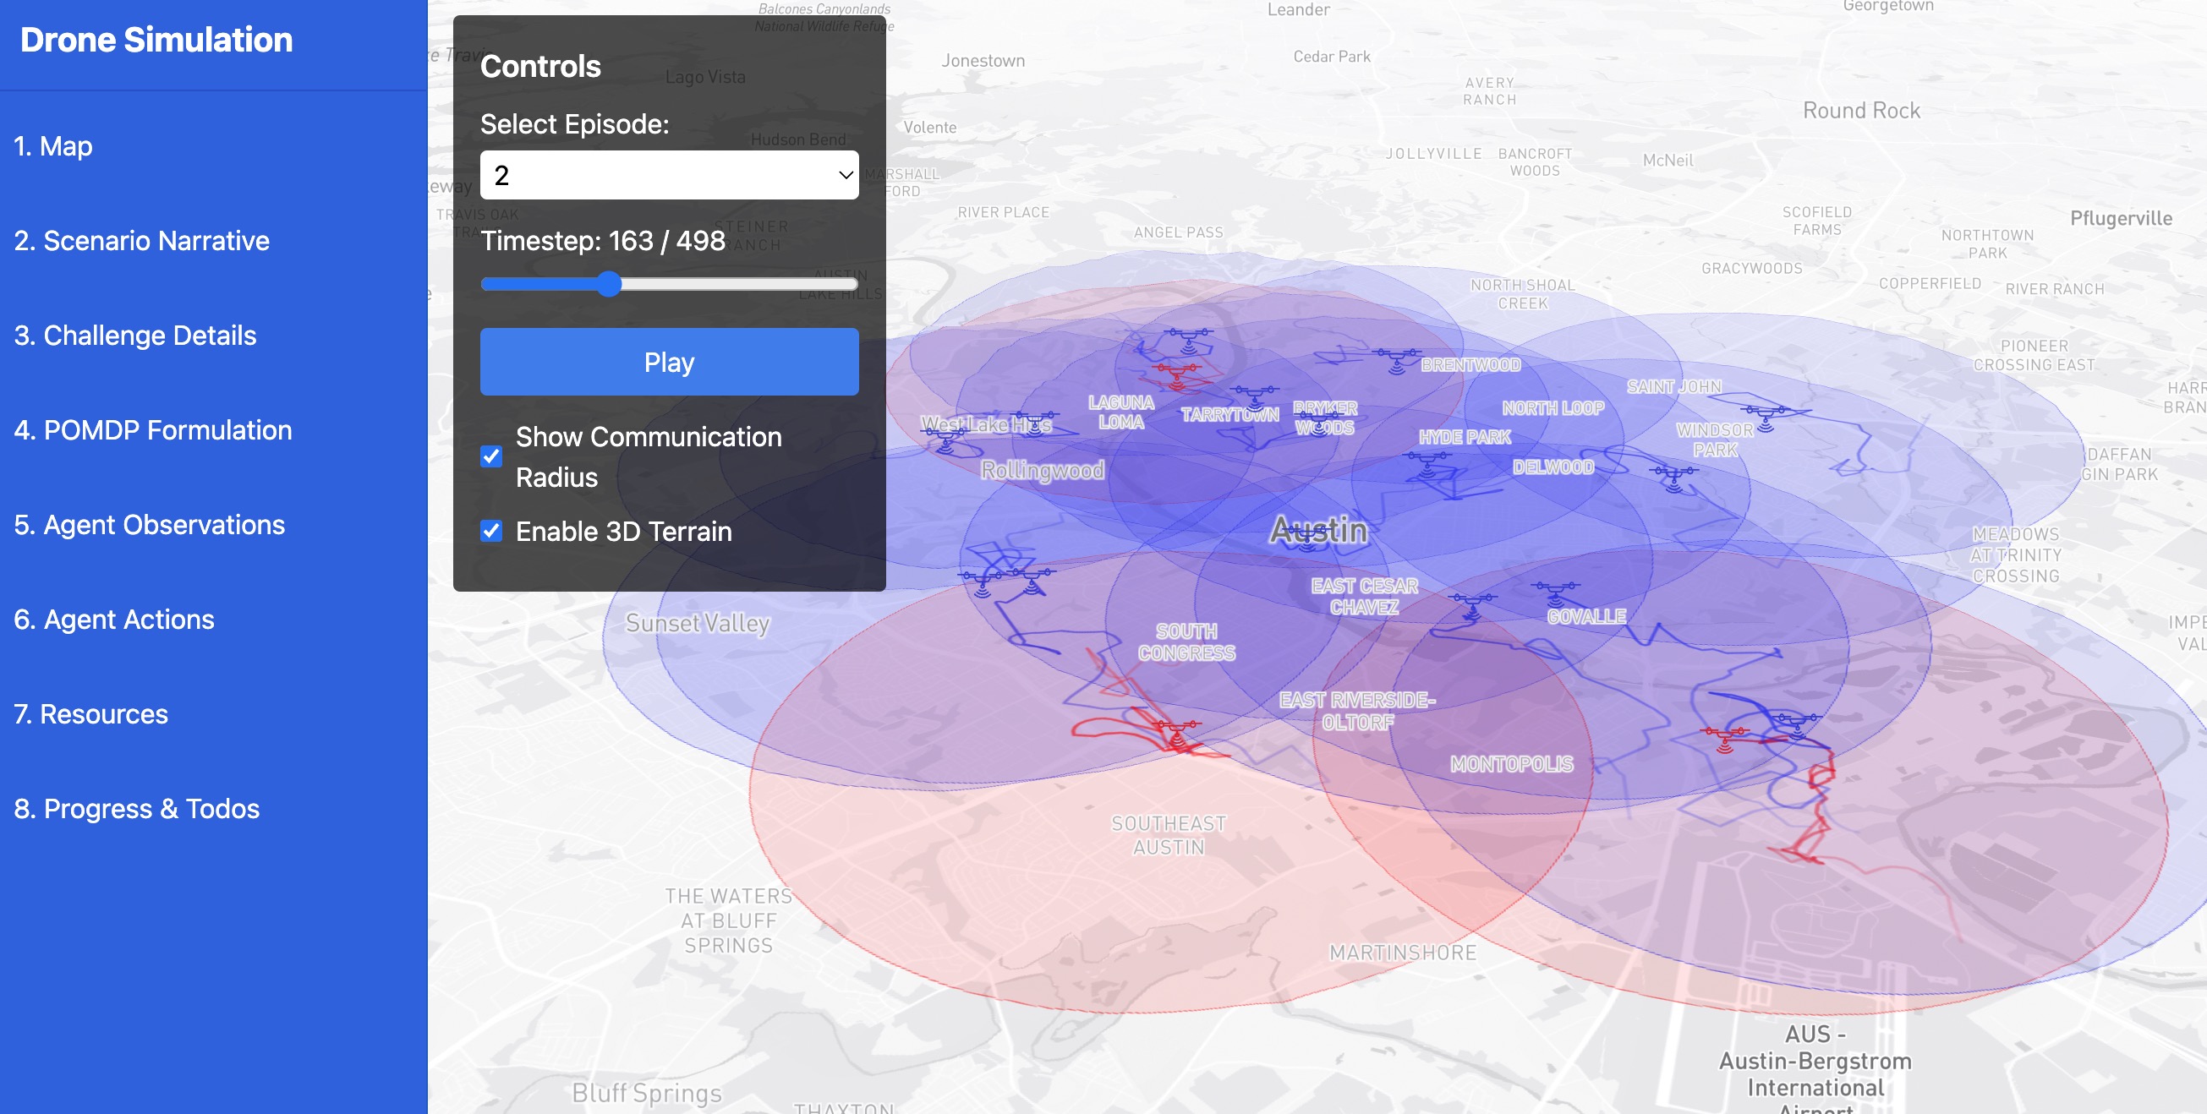
Task: Click the HYDE PARK map label
Action: click(x=1465, y=437)
